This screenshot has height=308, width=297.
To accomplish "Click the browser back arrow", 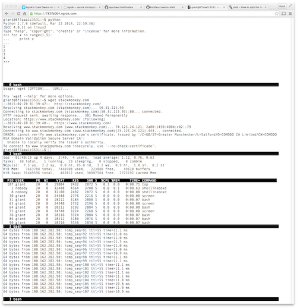I will pos(7,14).
